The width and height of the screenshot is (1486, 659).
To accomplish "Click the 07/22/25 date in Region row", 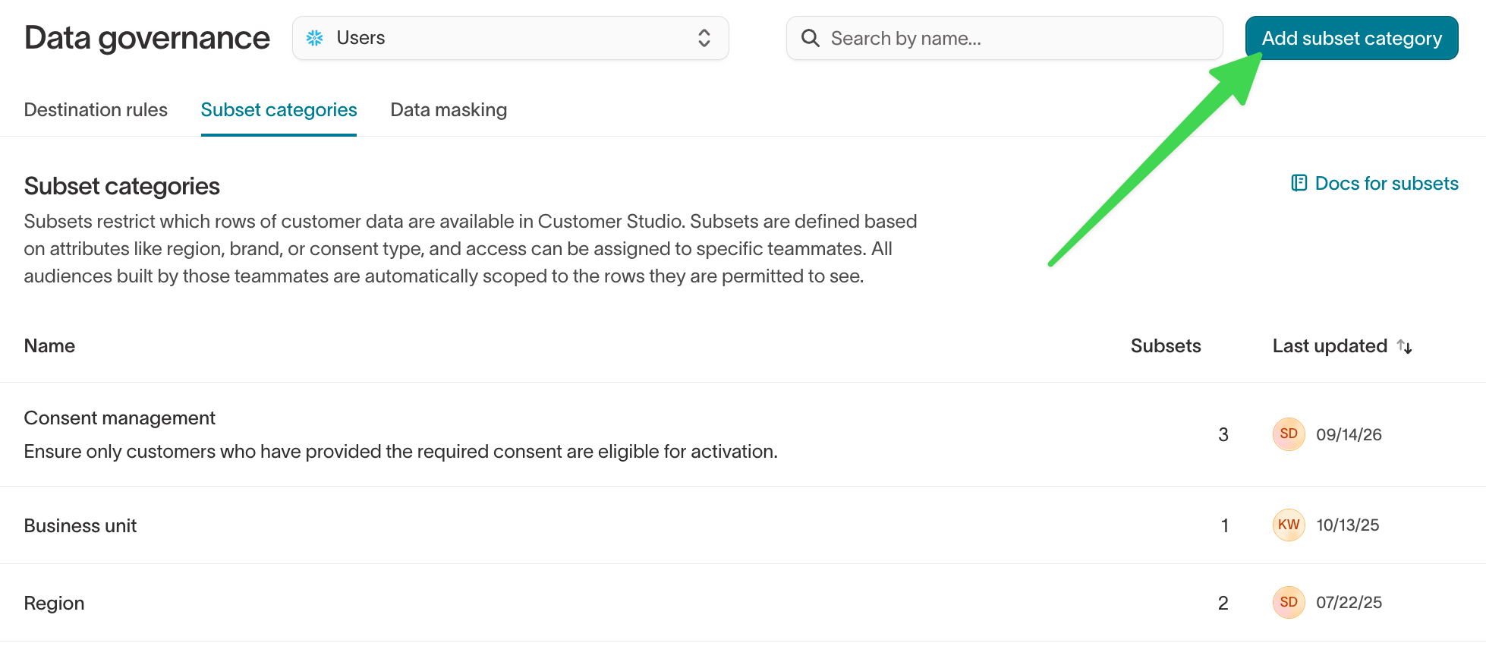I will point(1349,603).
